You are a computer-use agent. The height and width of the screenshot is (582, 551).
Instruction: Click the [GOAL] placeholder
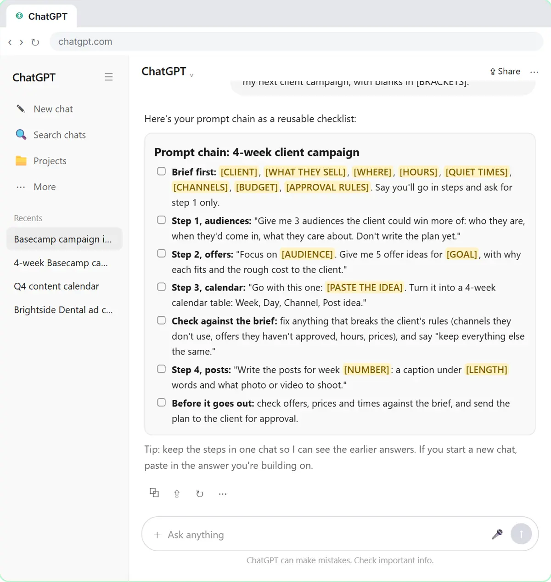pyautogui.click(x=462, y=254)
